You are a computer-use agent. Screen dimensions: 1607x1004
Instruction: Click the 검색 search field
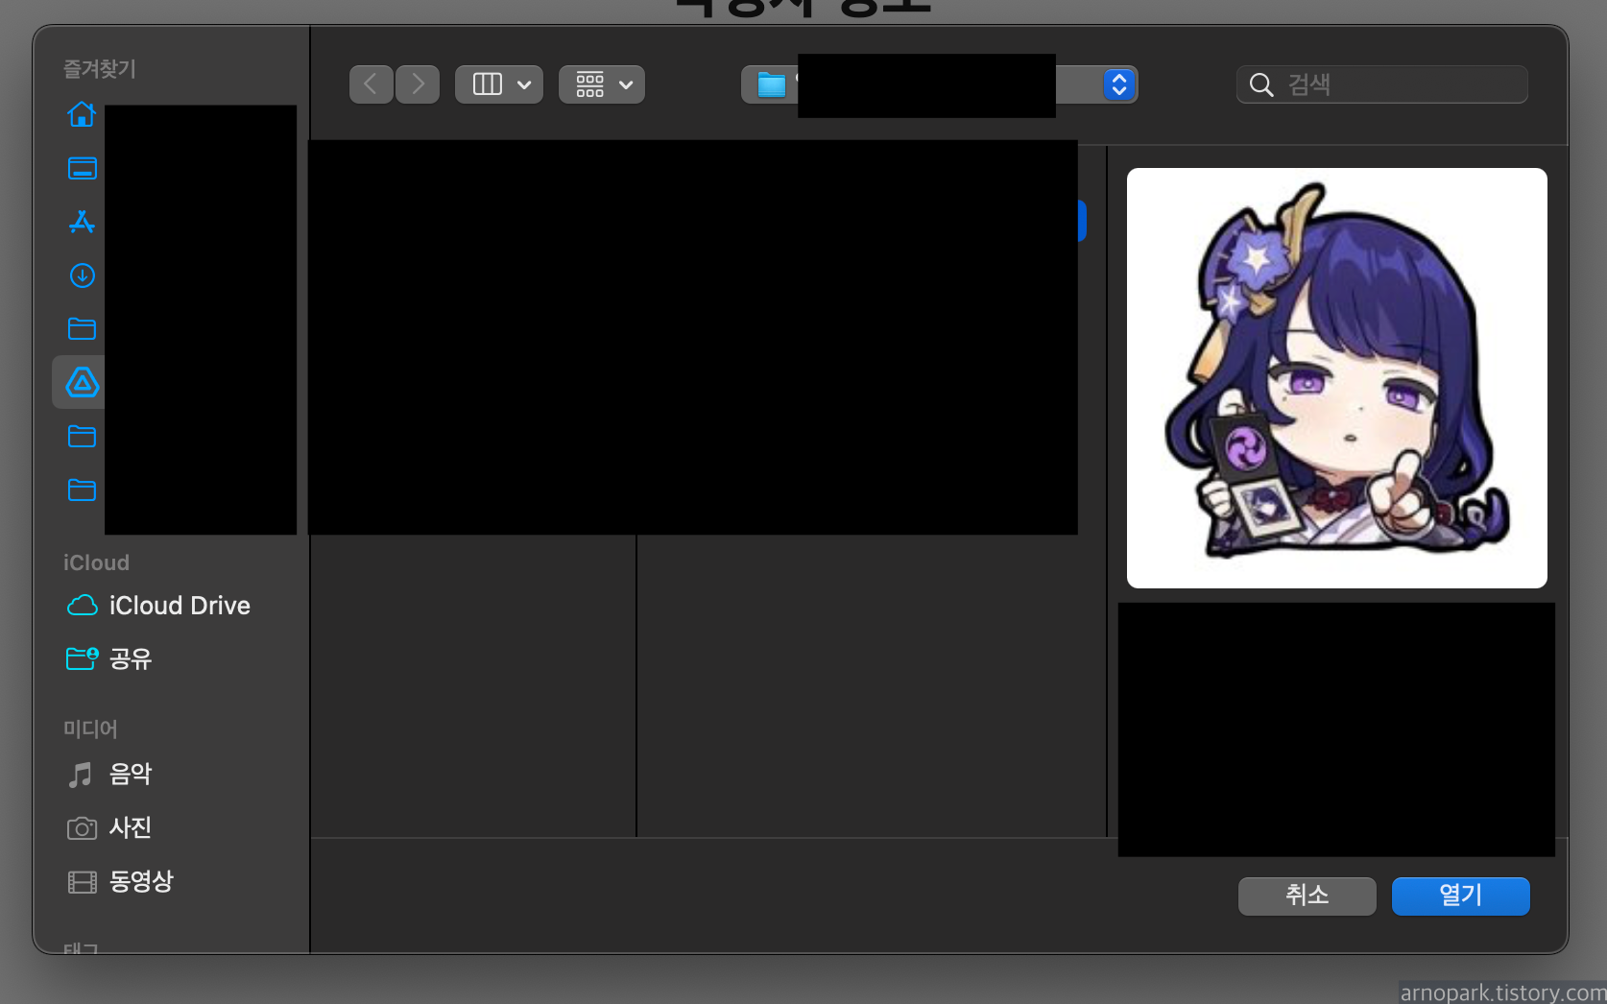coord(1382,84)
